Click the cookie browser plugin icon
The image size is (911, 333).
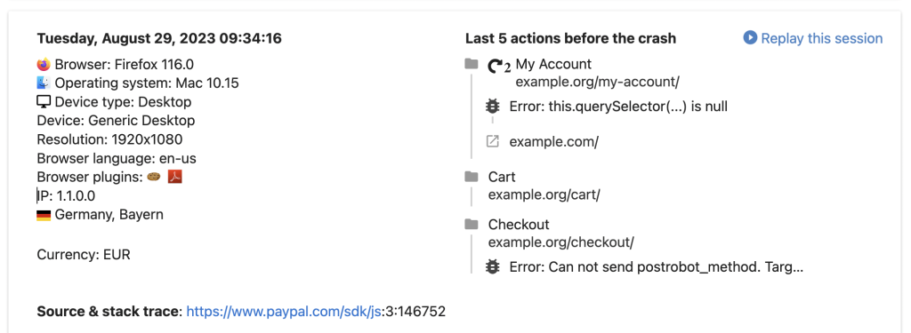point(155,177)
